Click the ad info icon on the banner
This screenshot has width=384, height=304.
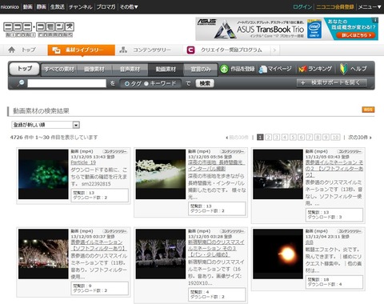pos(375,20)
